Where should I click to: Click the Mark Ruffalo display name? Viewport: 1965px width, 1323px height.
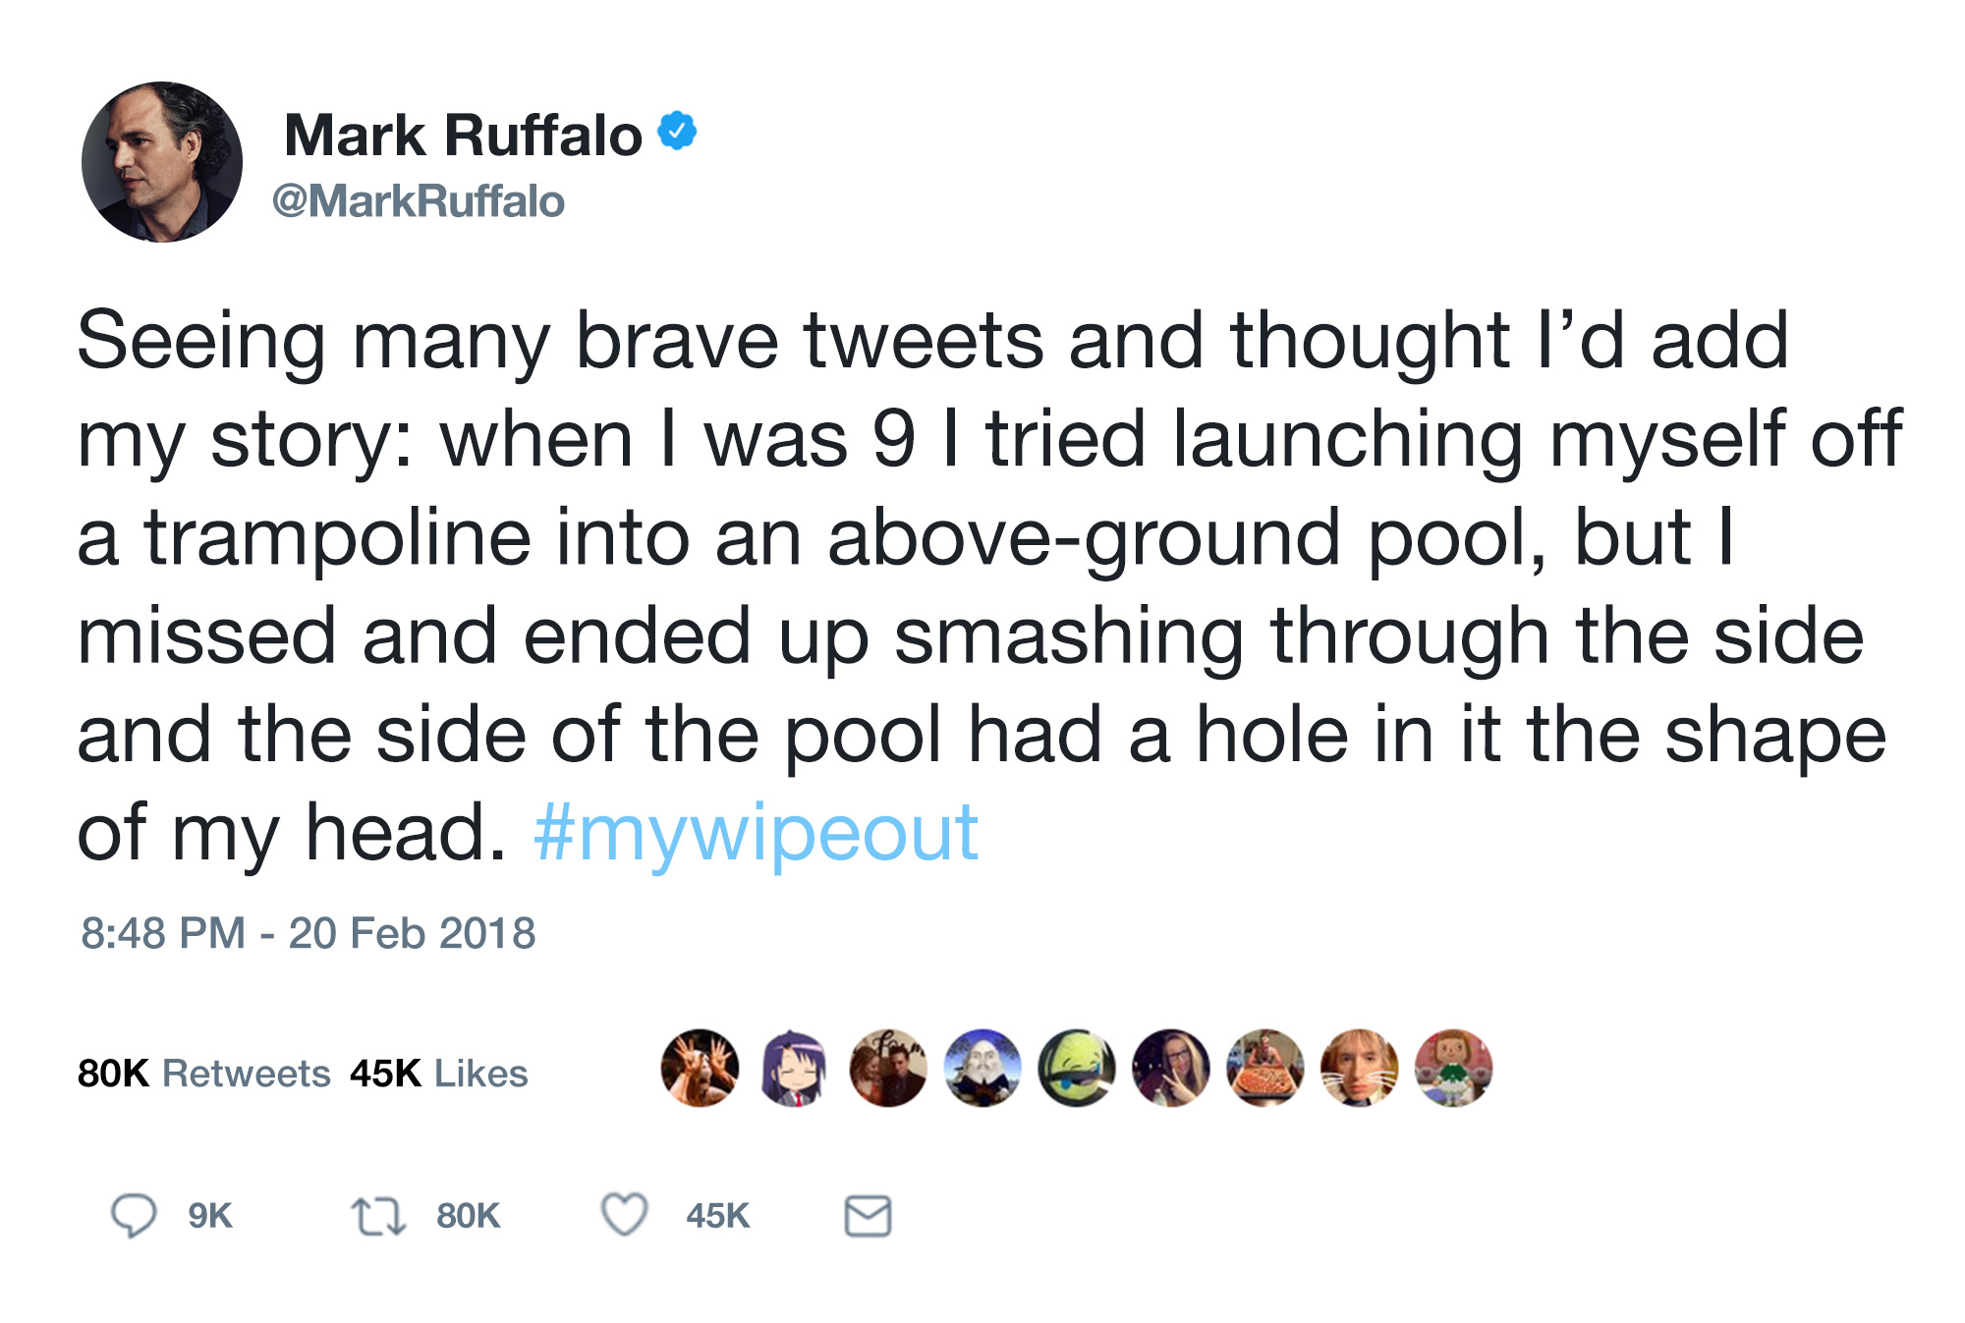(463, 135)
